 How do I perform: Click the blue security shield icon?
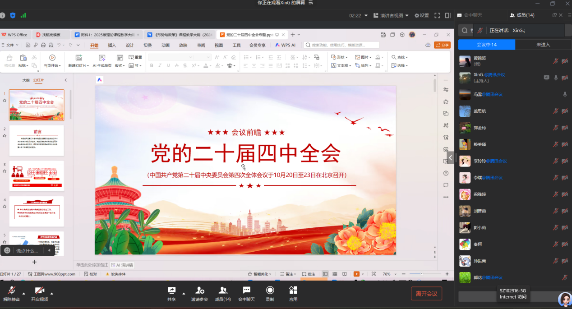click(13, 15)
